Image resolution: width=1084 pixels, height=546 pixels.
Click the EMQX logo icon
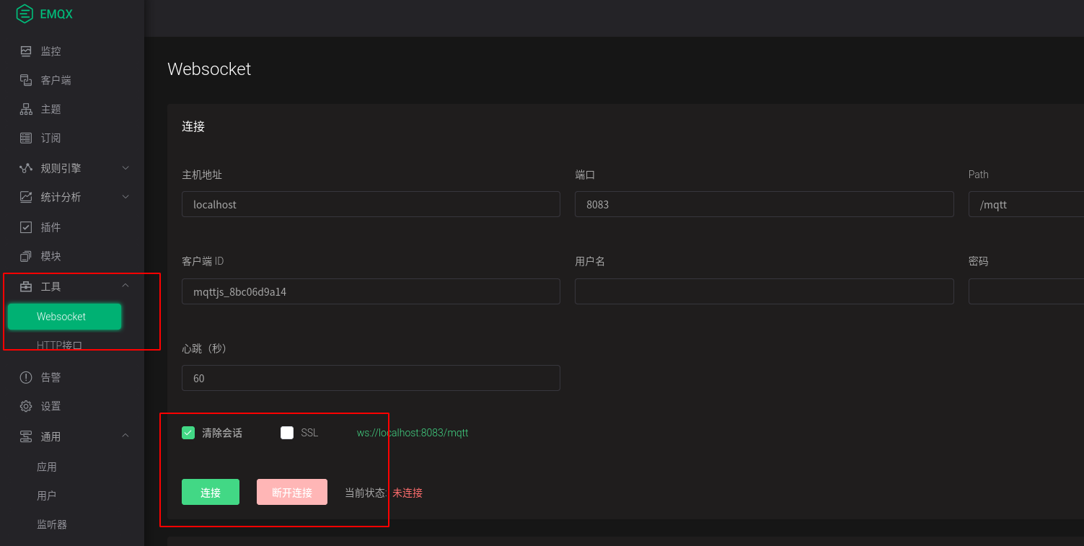pyautogui.click(x=25, y=14)
